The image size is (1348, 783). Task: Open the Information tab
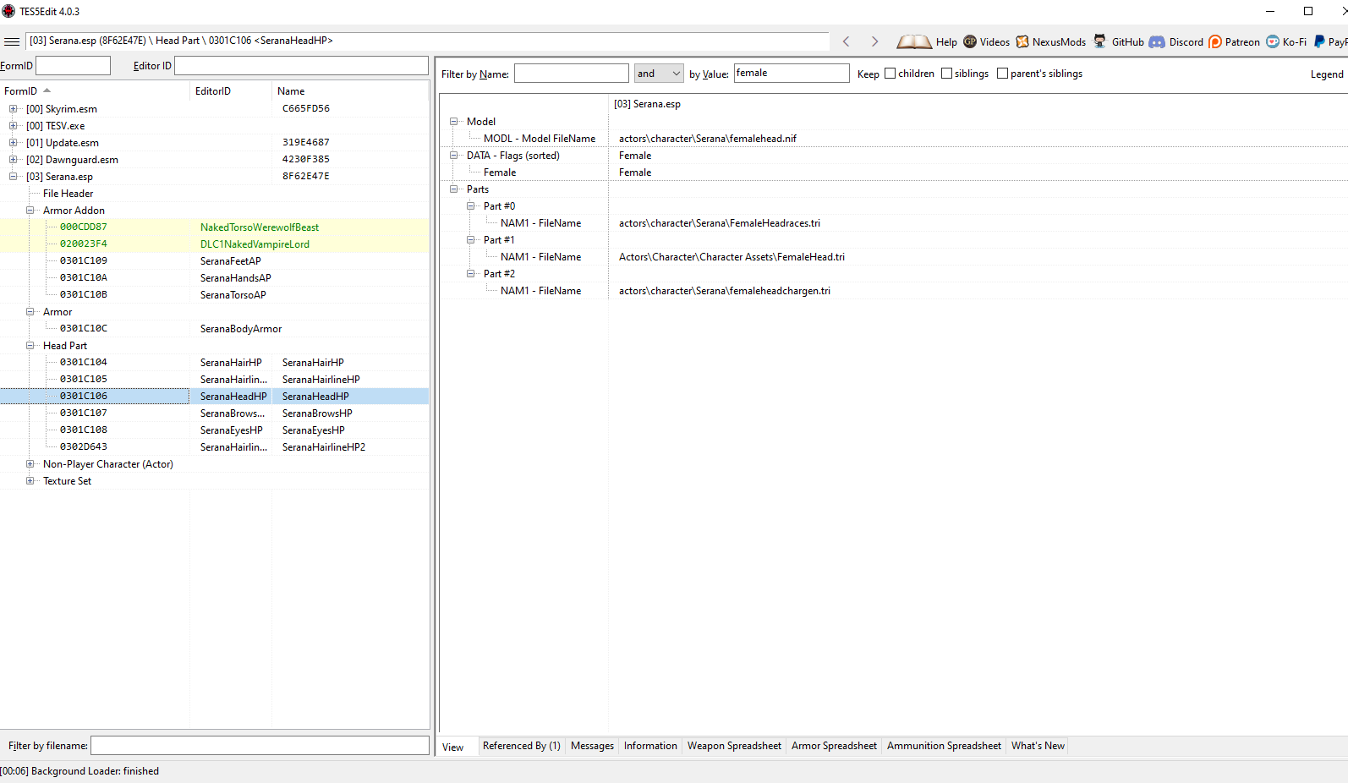pos(650,746)
